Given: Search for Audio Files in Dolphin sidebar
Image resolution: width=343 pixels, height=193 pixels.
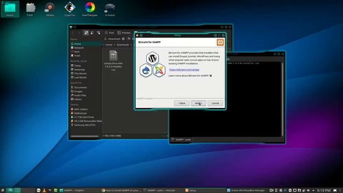Looking at the screenshot, I should tap(86, 95).
